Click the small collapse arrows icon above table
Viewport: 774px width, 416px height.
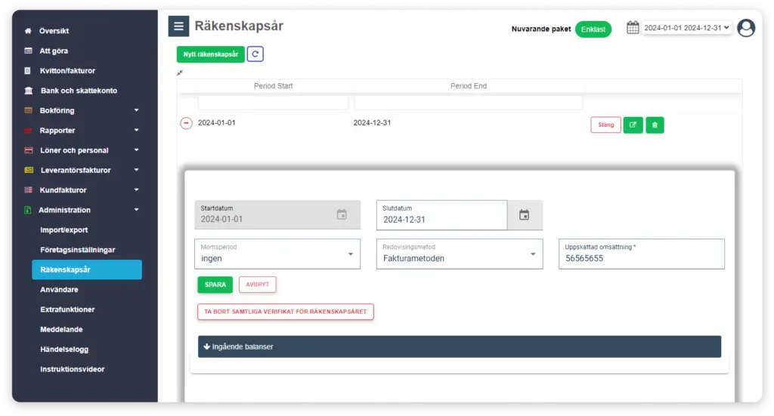pos(180,73)
